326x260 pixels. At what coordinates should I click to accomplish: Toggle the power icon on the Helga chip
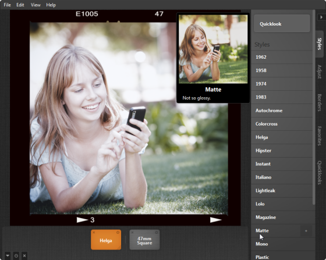(x=118, y=233)
